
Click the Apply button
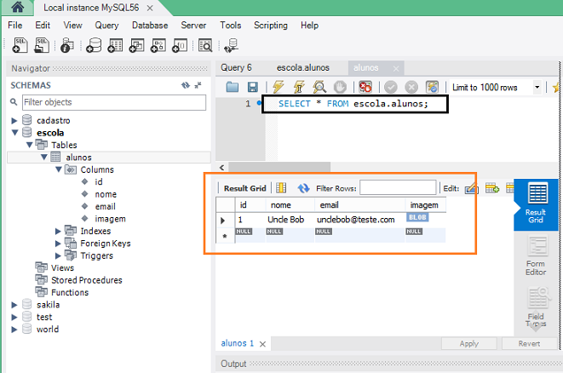[x=469, y=343]
